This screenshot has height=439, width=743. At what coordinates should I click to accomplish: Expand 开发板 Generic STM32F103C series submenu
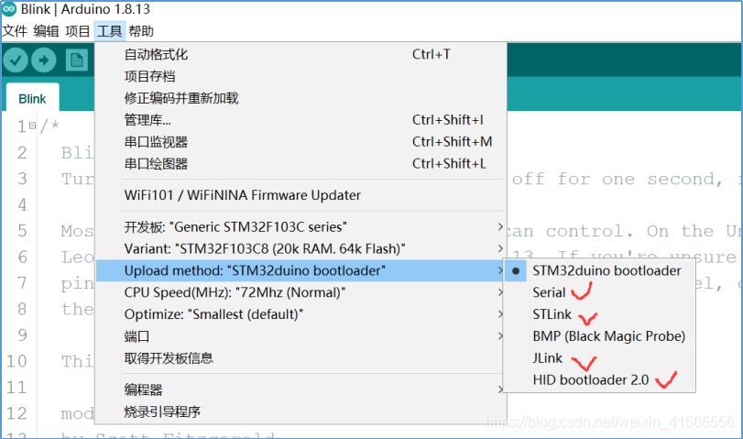pos(300,227)
